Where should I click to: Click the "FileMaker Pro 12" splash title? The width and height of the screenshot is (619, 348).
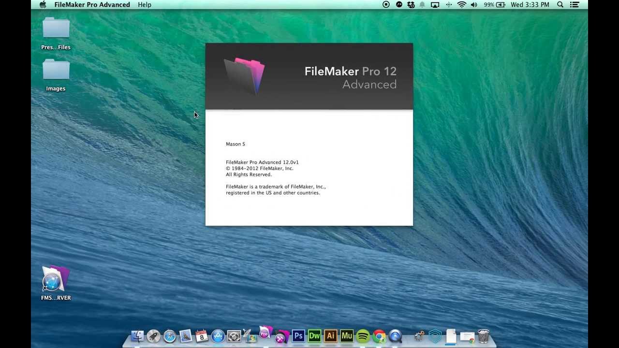351,71
